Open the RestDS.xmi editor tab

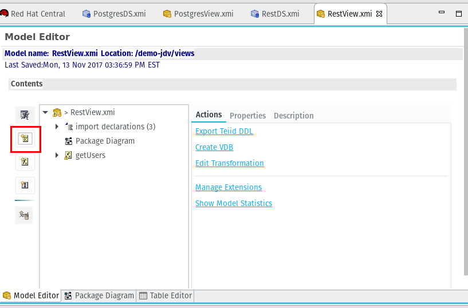coord(275,14)
